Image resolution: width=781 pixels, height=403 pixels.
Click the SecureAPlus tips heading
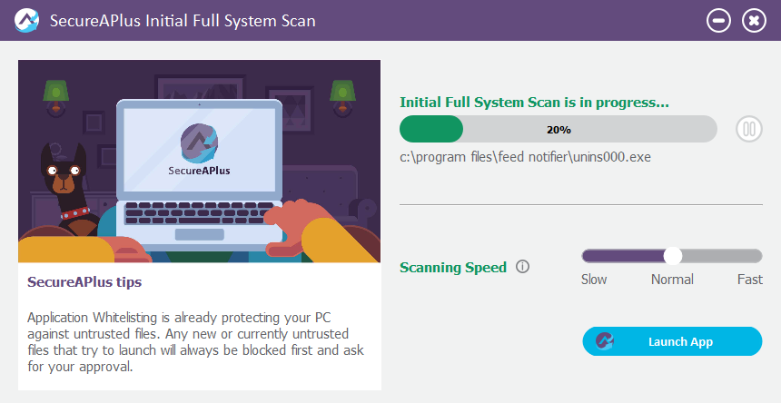point(84,282)
